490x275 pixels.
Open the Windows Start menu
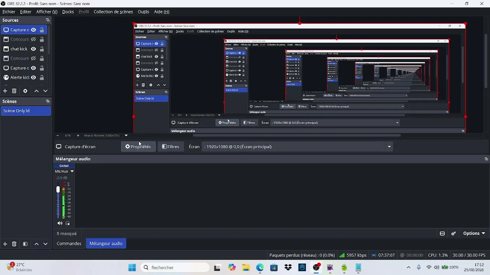(132, 267)
